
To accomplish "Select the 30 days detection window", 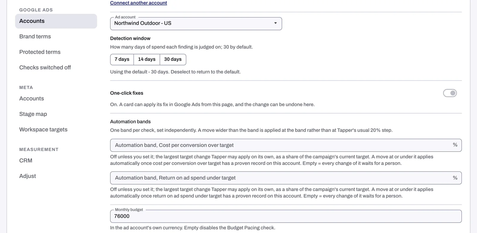I will tap(173, 59).
